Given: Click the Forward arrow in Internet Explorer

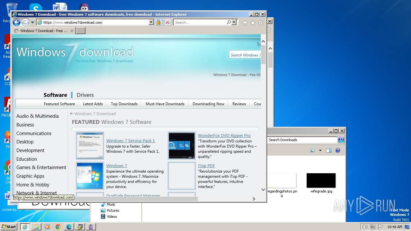Looking at the screenshot, I should 25,22.
